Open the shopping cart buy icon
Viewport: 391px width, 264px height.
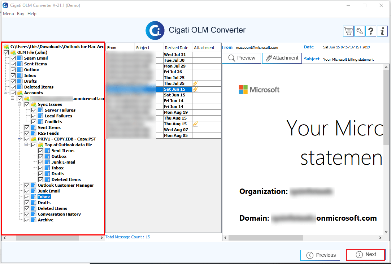[348, 31]
